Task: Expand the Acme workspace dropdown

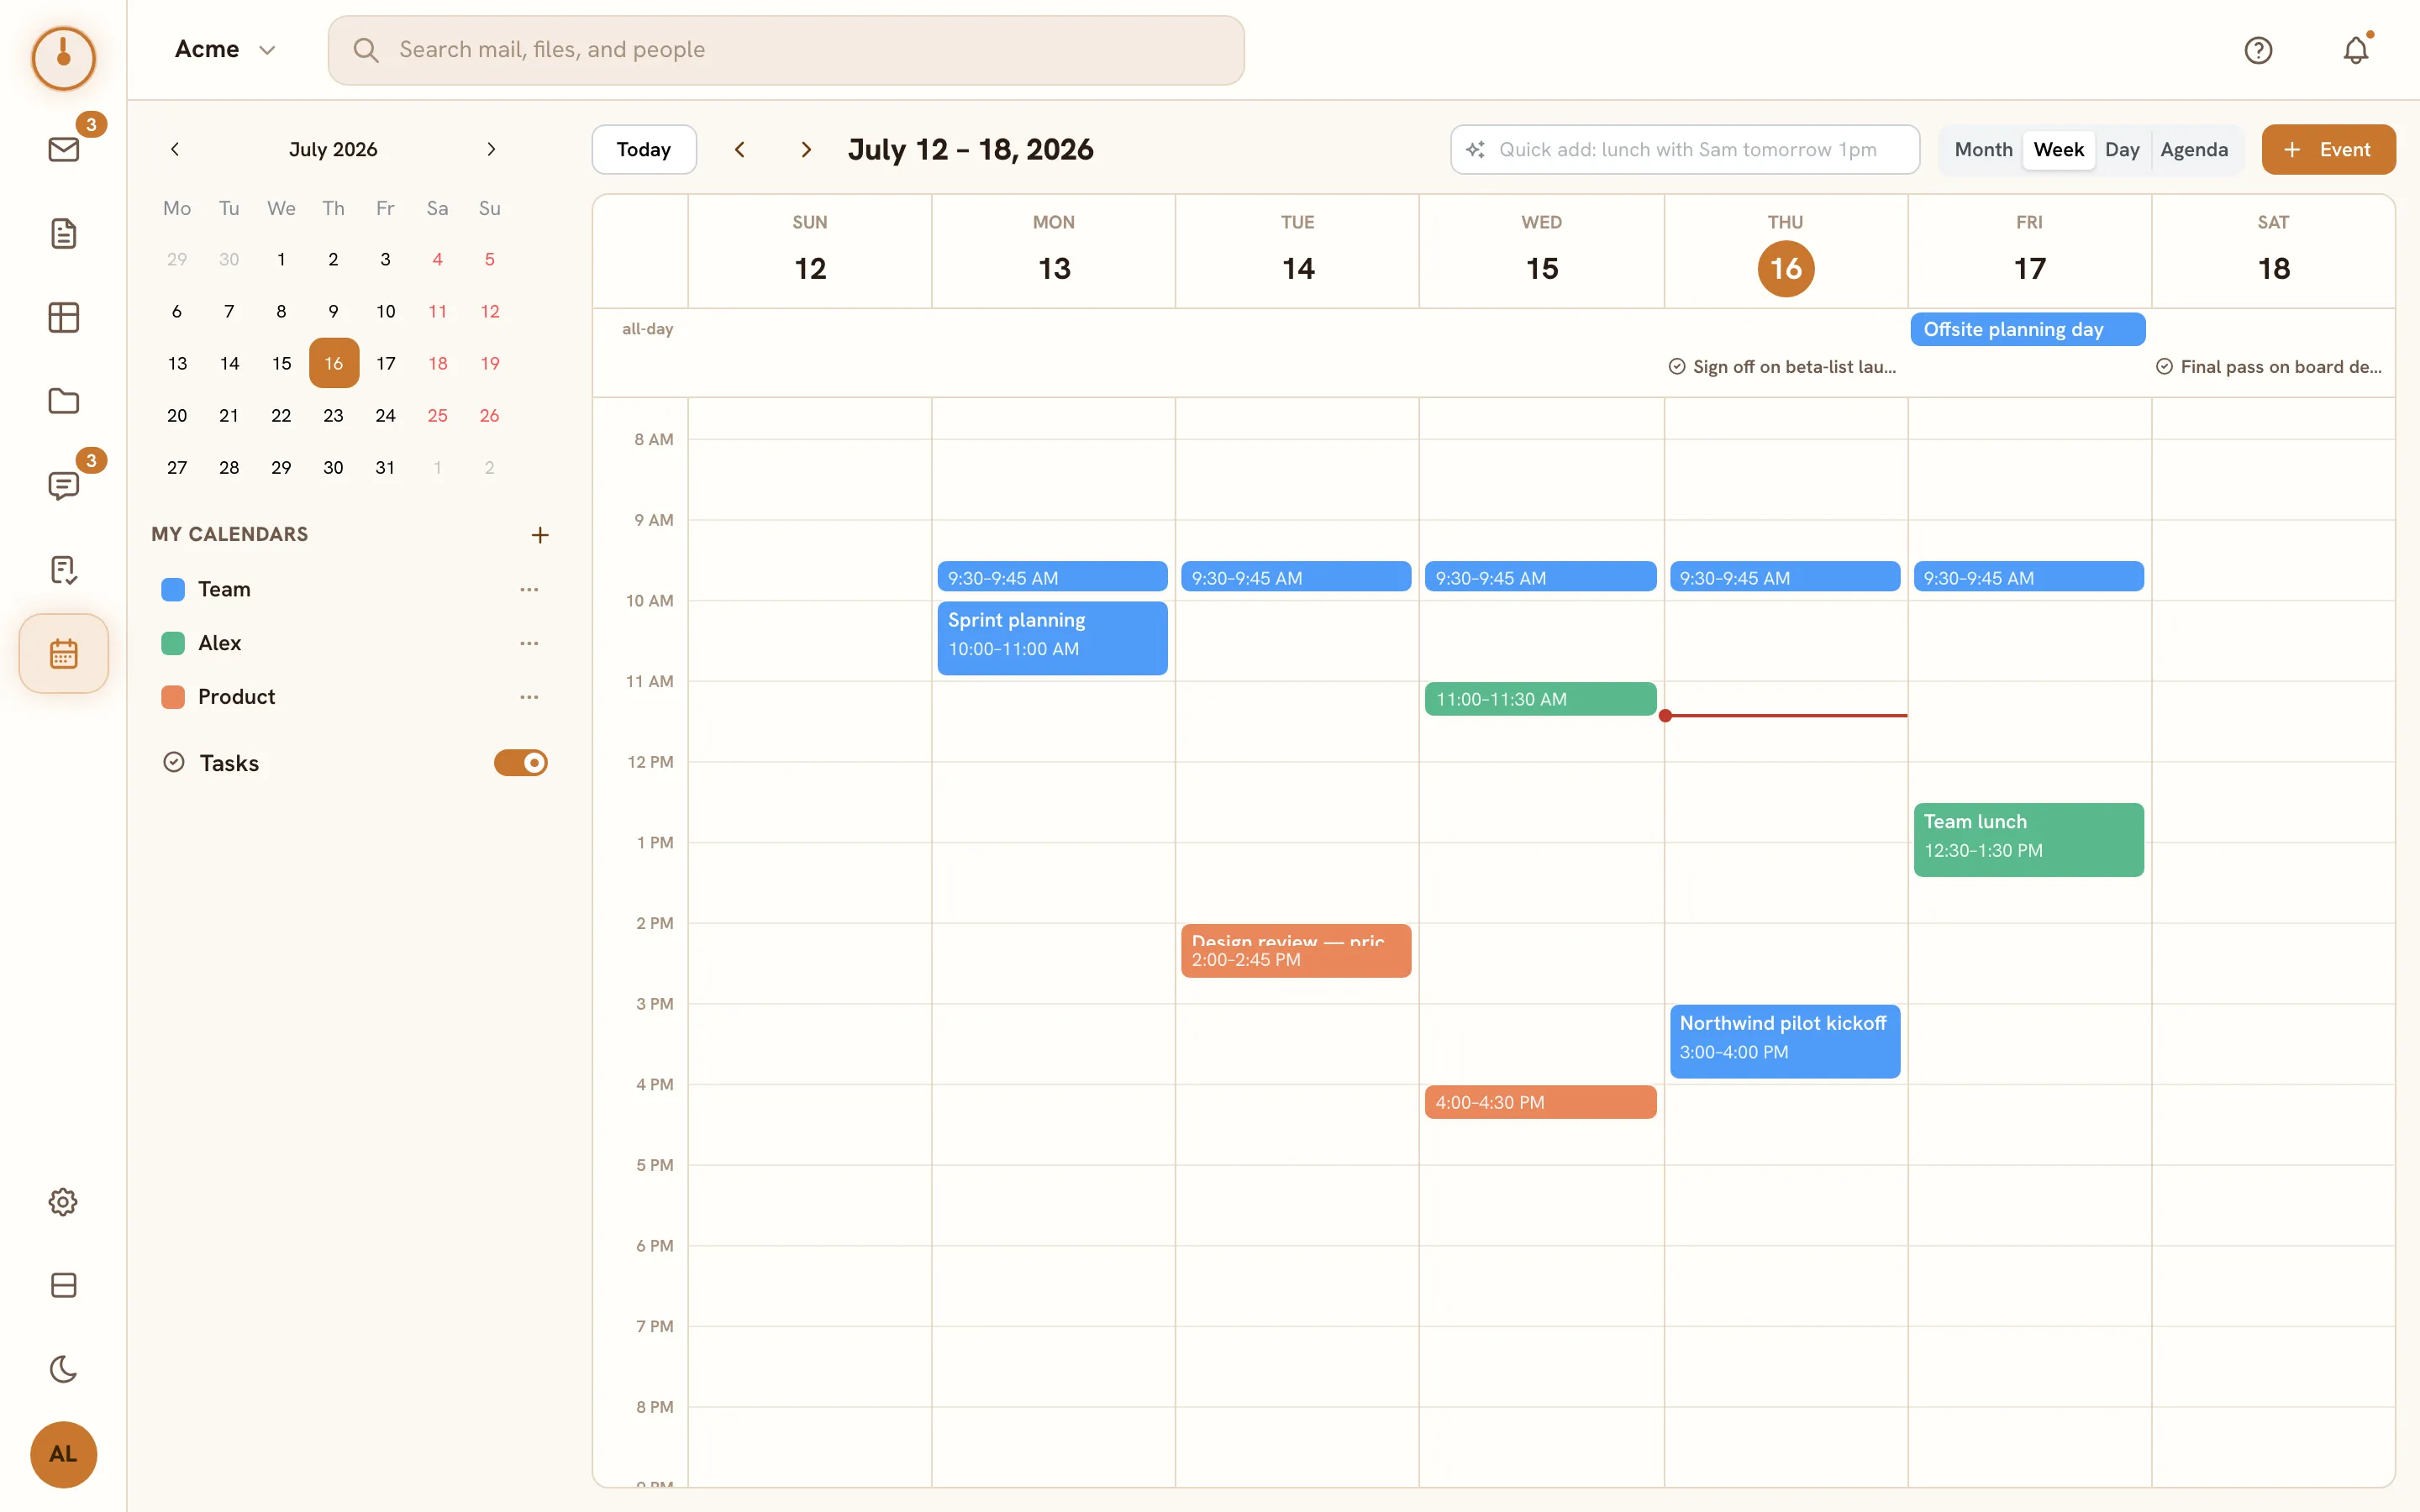Action: (225, 50)
